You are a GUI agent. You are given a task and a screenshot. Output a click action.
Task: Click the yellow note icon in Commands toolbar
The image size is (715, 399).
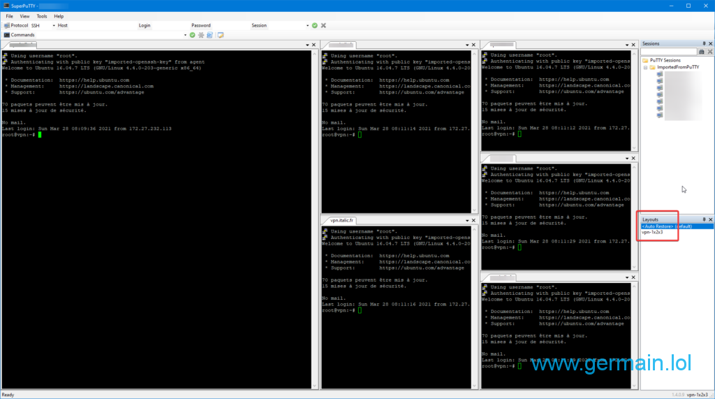point(220,35)
